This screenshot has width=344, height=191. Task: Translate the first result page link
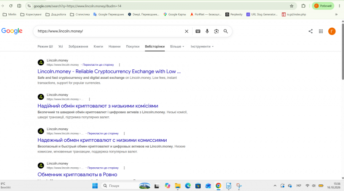pyautogui.click(x=98, y=65)
